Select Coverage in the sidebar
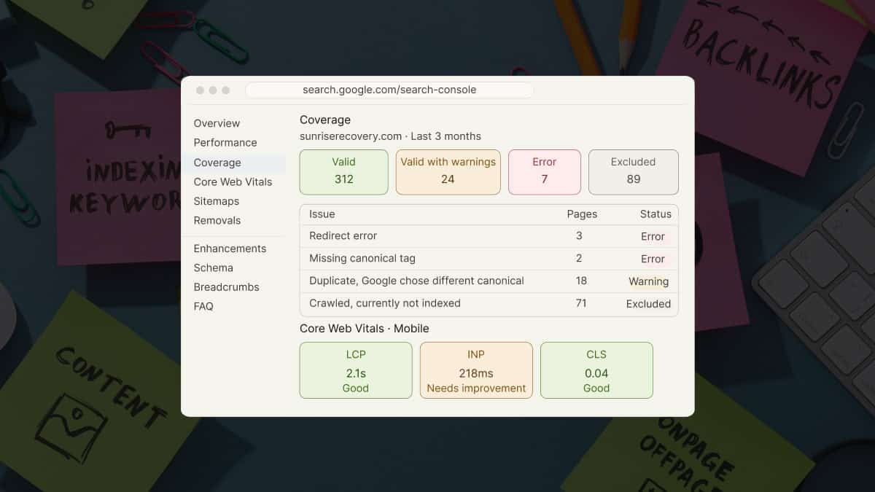Image resolution: width=875 pixels, height=492 pixels. [217, 163]
